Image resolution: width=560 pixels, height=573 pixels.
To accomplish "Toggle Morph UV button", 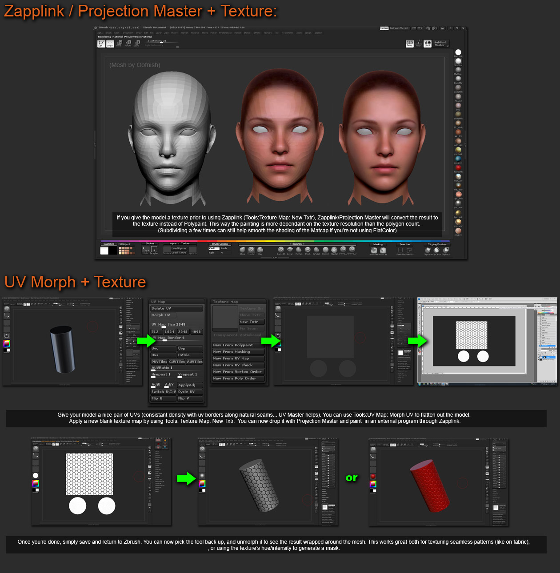I will [x=164, y=315].
